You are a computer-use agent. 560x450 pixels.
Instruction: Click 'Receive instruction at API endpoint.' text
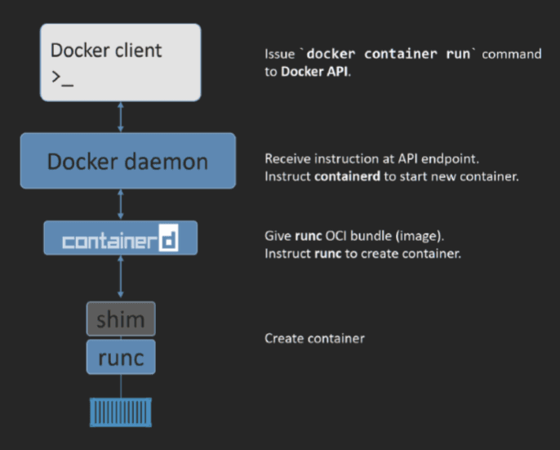point(371,158)
